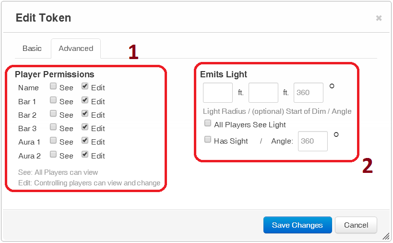Click the Start of Dim input field
The width and height of the screenshot is (393, 243).
tap(263, 93)
